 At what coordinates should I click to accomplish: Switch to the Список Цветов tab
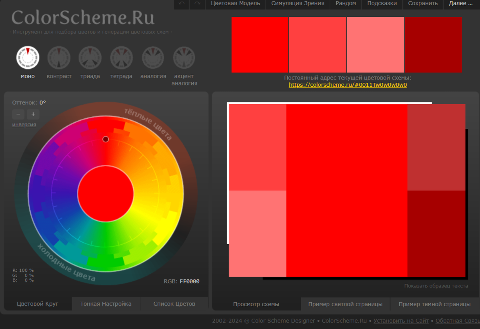click(x=174, y=303)
